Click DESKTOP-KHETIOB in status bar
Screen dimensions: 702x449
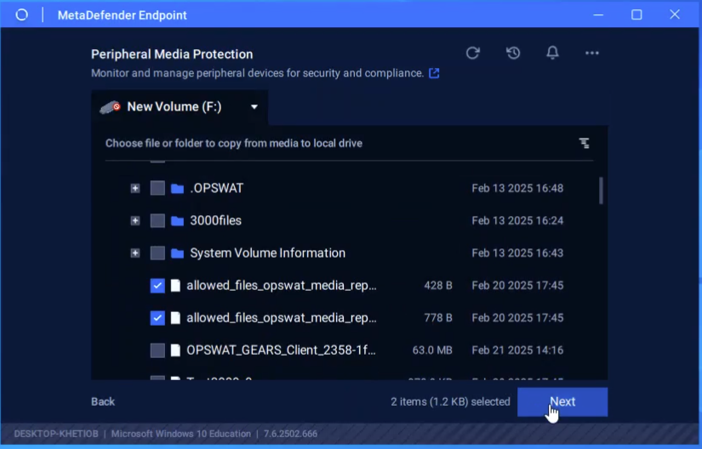coord(56,434)
